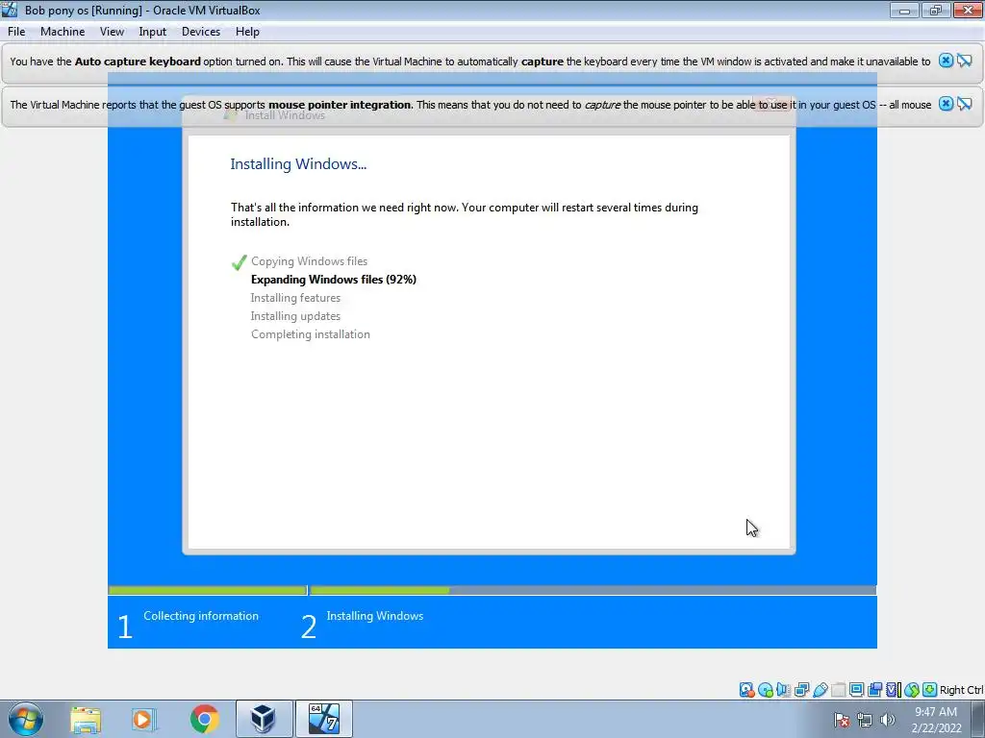
Task: Click the 'Installing Windows' stage 2 label
Action: 375,616
